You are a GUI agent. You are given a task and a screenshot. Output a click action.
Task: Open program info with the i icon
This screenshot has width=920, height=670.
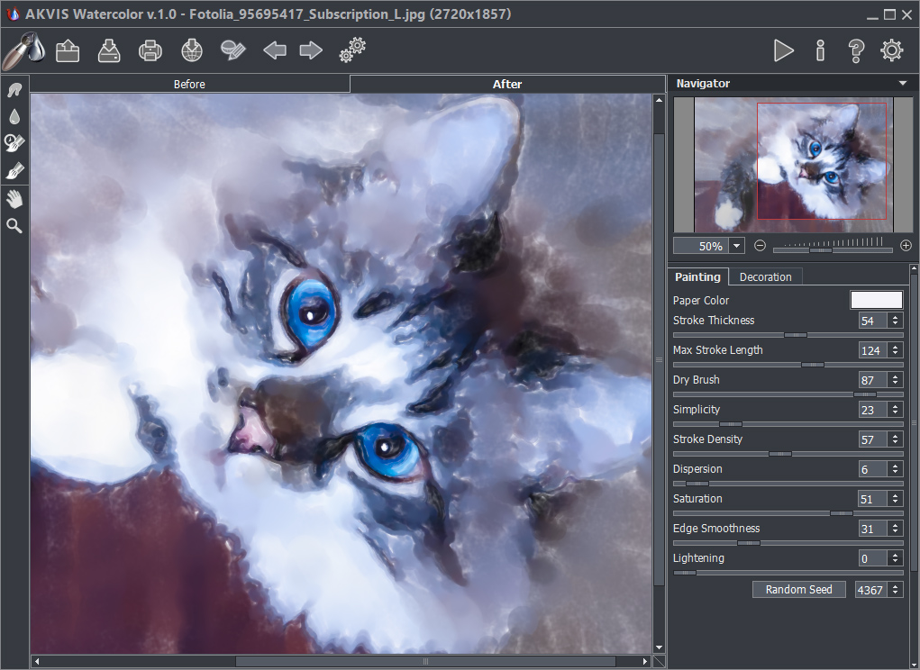tap(820, 50)
